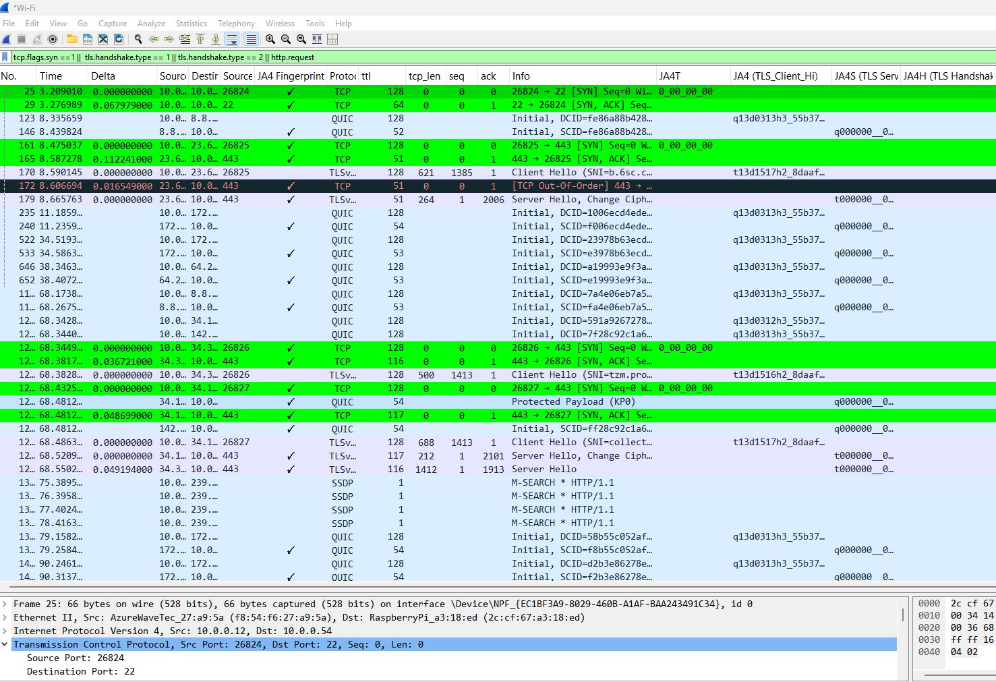Save the capture file
The width and height of the screenshot is (996, 682).
click(x=88, y=40)
